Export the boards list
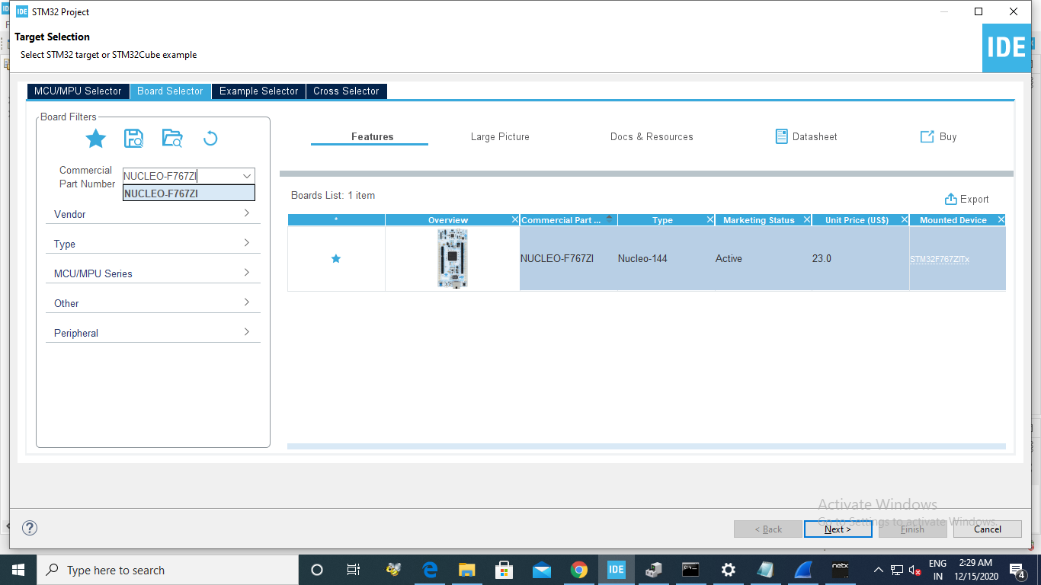 [x=966, y=199]
